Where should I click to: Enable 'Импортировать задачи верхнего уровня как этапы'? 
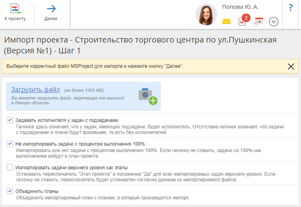coord(10,167)
